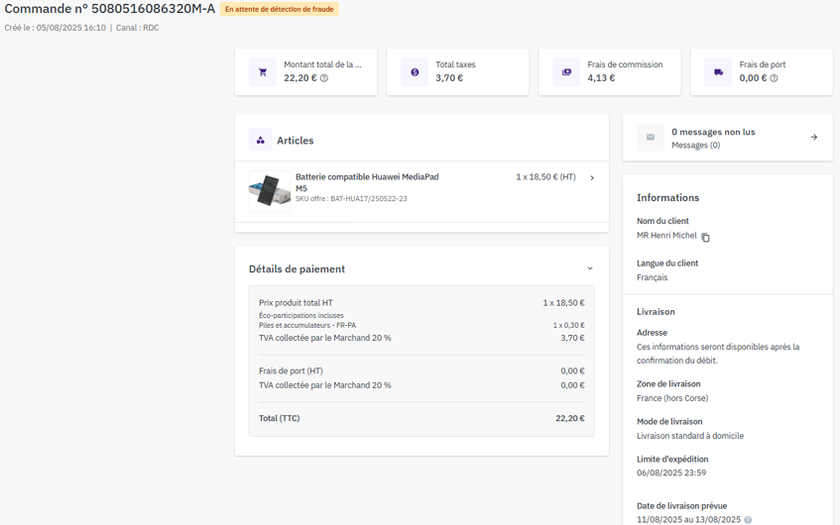The width and height of the screenshot is (840, 525).
Task: Click the Frais de port truck icon
Action: tap(718, 72)
